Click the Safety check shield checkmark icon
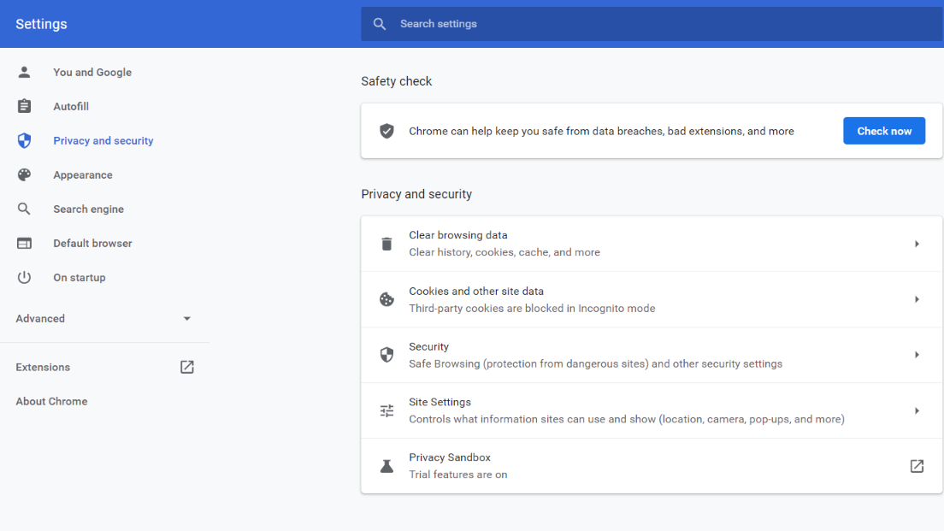 point(386,131)
